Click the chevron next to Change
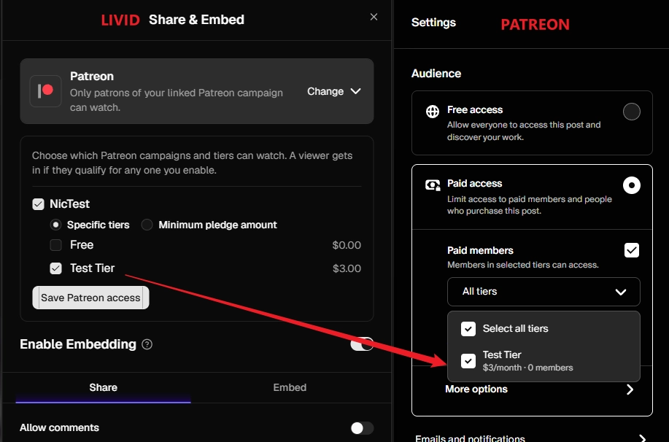669x442 pixels. pos(355,91)
